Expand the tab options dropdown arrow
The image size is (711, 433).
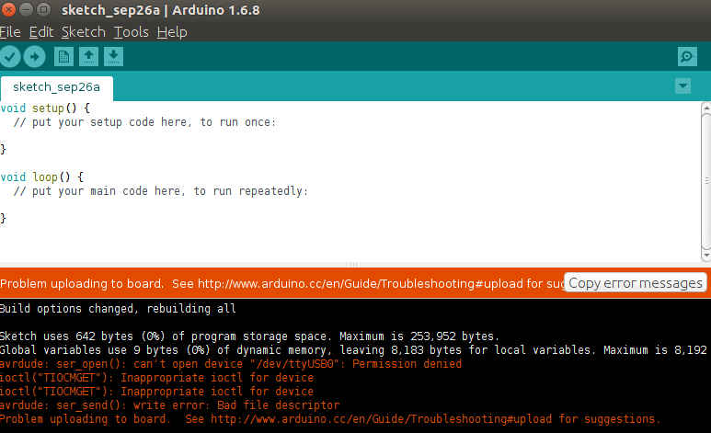(682, 85)
